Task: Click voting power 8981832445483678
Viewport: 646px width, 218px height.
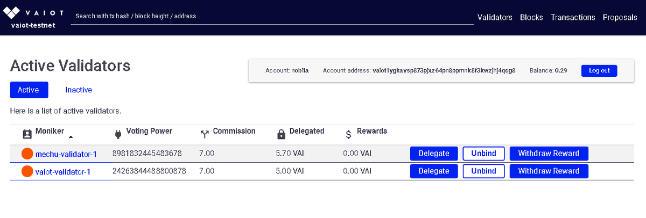Action: [147, 154]
